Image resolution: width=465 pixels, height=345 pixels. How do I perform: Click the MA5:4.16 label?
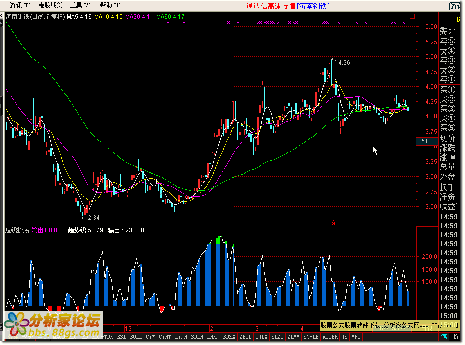tap(79, 17)
